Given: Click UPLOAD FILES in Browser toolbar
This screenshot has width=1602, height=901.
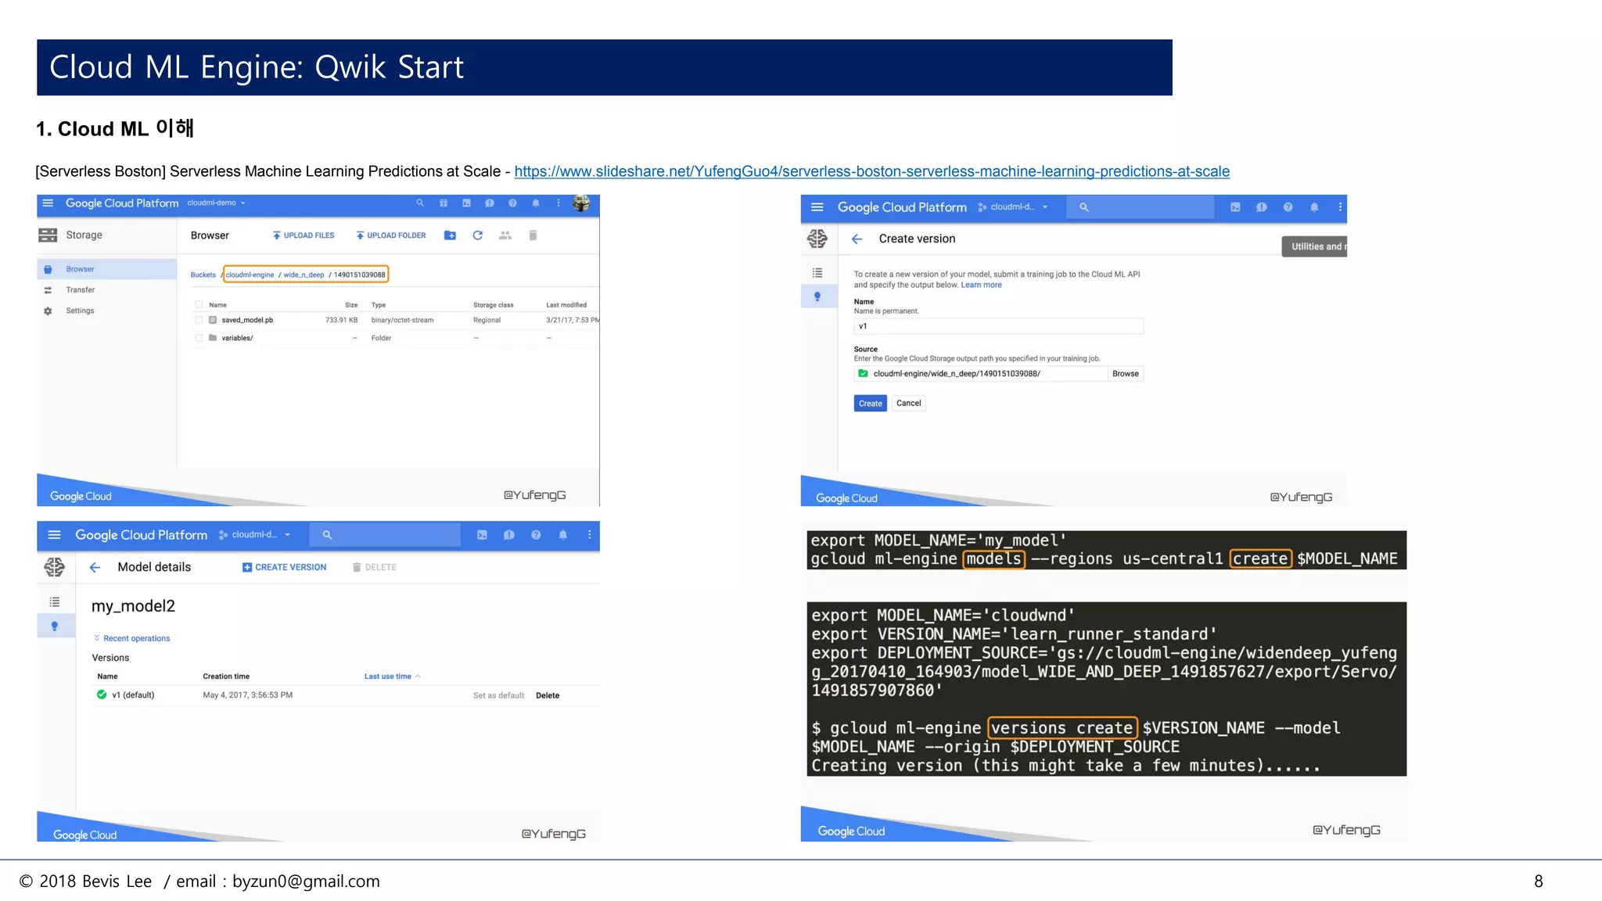Looking at the screenshot, I should (x=304, y=235).
